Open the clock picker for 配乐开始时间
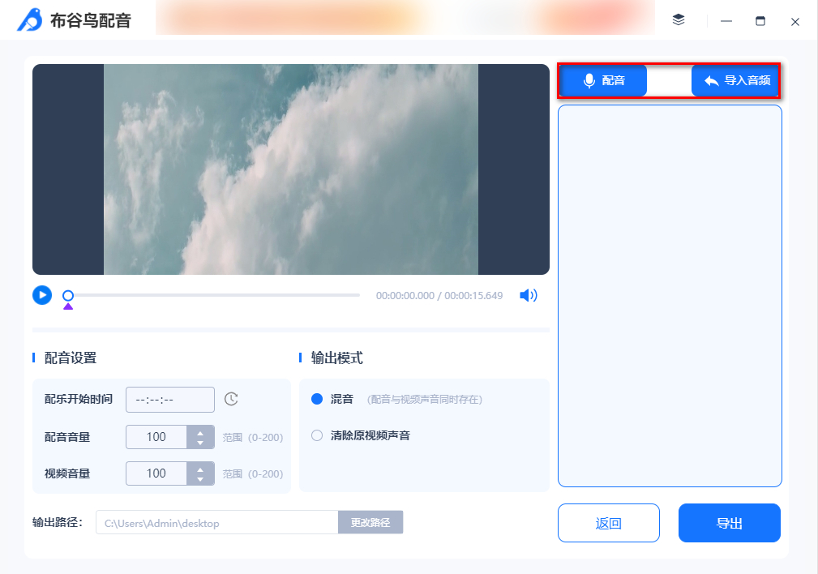Viewport: 818px width, 574px height. point(230,399)
